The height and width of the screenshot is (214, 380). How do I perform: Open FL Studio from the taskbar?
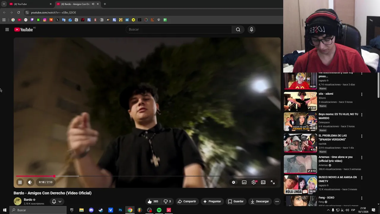tap(140, 210)
